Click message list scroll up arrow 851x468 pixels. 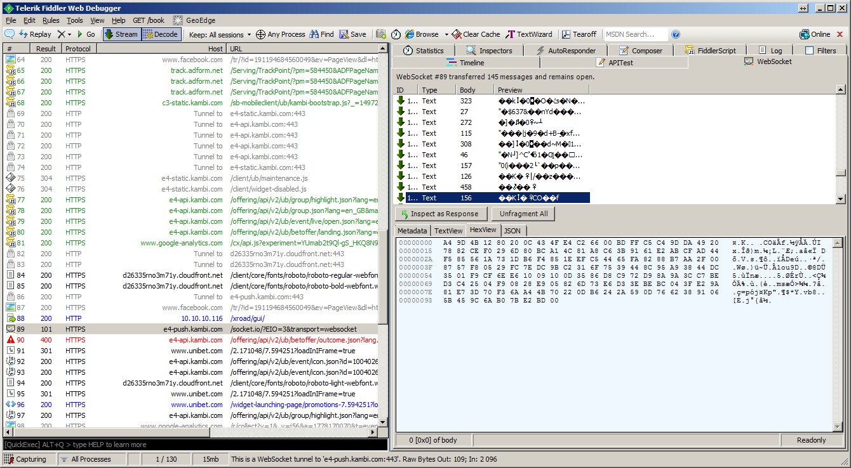tap(841, 90)
